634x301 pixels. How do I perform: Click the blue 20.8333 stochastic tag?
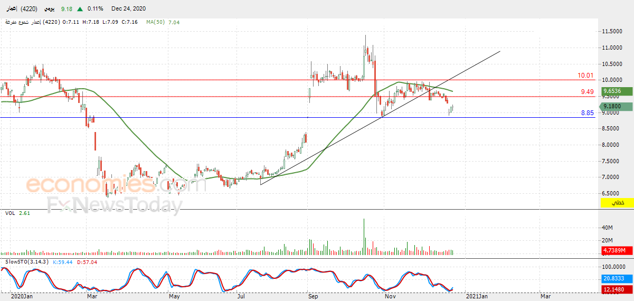[618, 278]
